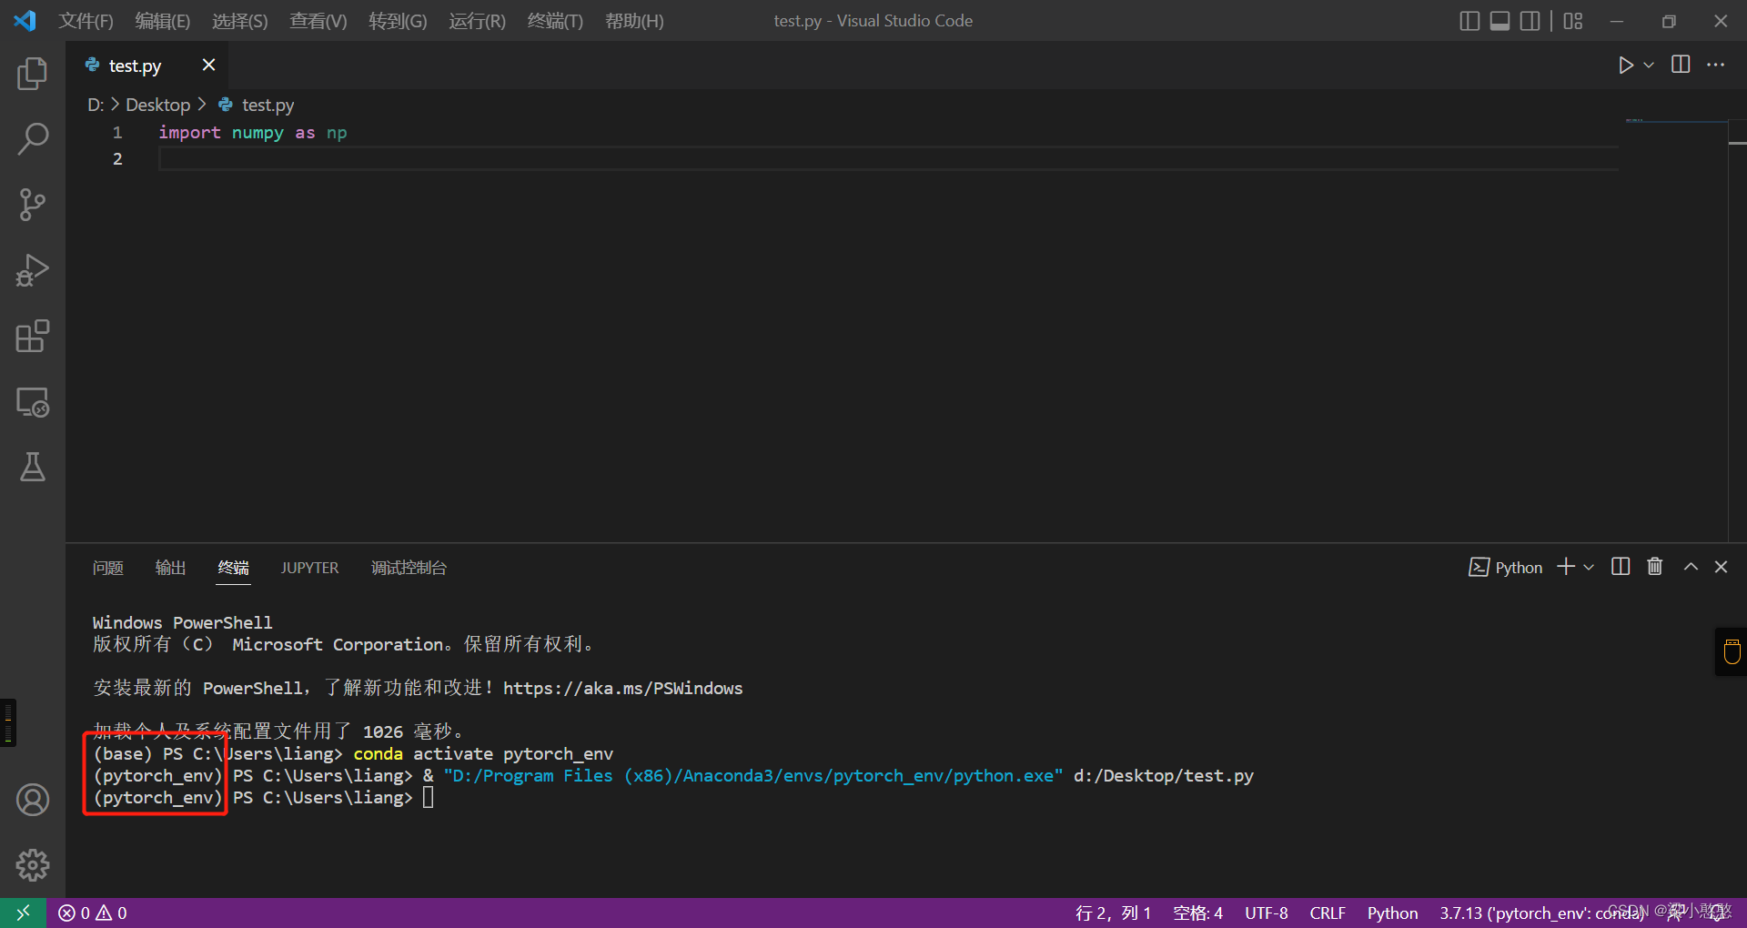Click empty line 2 in editor
Image resolution: width=1747 pixels, height=928 pixels.
546,159
